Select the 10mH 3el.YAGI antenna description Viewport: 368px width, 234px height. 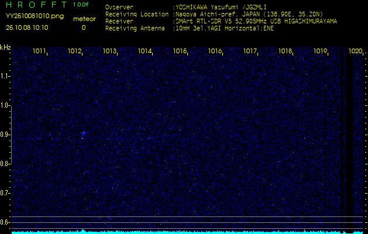click(x=225, y=29)
